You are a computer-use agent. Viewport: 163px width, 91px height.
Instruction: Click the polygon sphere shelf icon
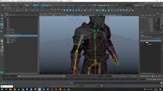pos(64,10)
